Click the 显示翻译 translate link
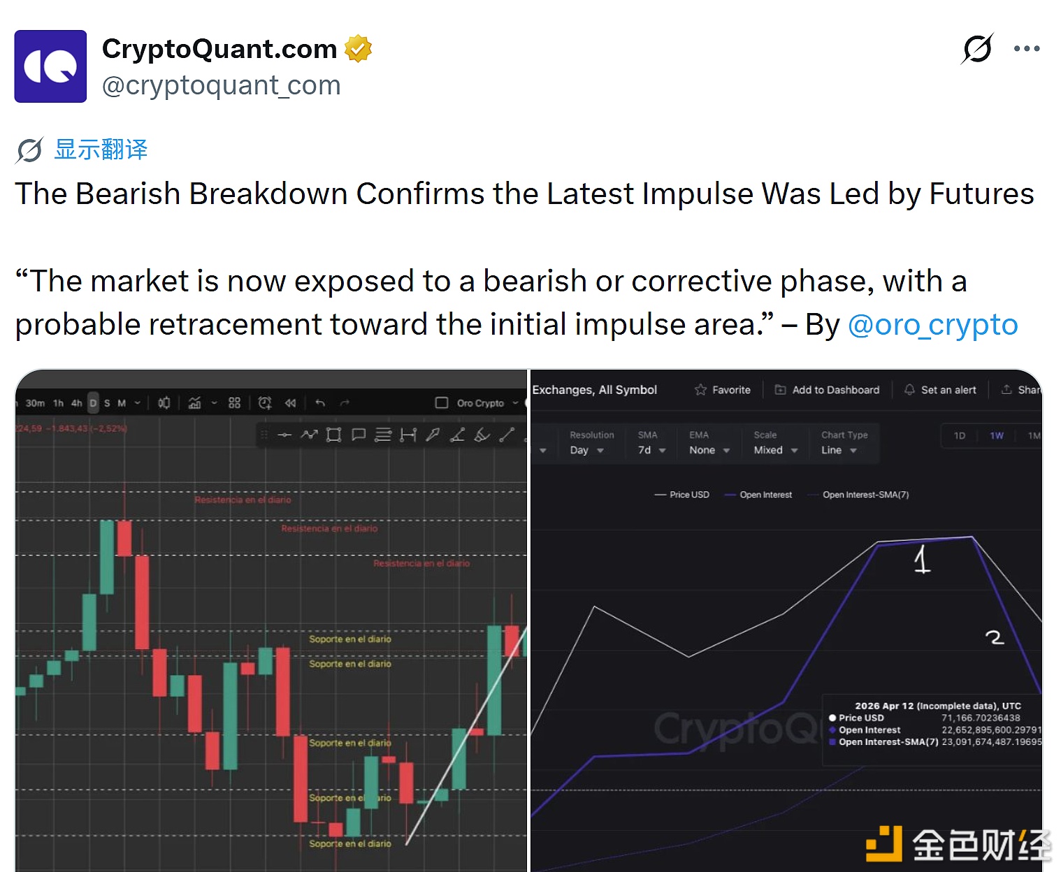 [101, 150]
